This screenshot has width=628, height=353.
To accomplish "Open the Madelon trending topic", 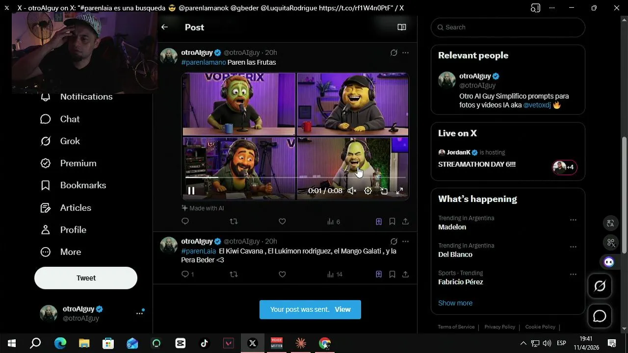I will 452,227.
